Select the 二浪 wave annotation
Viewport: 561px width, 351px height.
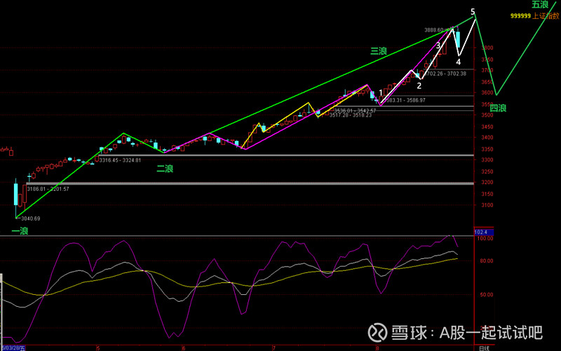(165, 168)
